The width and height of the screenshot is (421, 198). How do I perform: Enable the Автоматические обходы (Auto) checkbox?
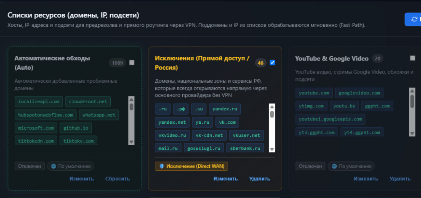(131, 63)
